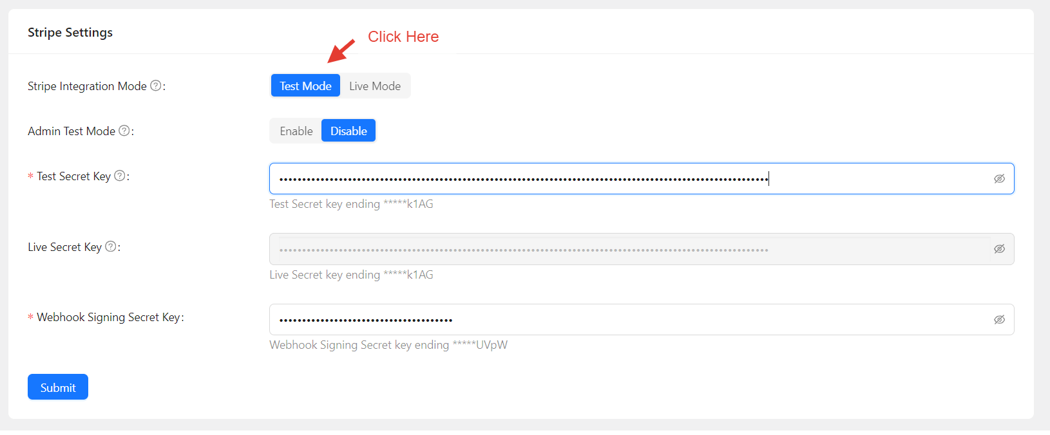Viewport: 1050px width, 435px height.
Task: Click help icon next to Live Secret Key
Action: tap(111, 246)
